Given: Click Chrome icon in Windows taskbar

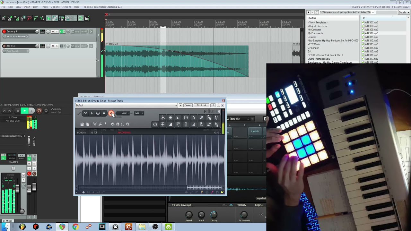Looking at the screenshot, I should (75, 227).
